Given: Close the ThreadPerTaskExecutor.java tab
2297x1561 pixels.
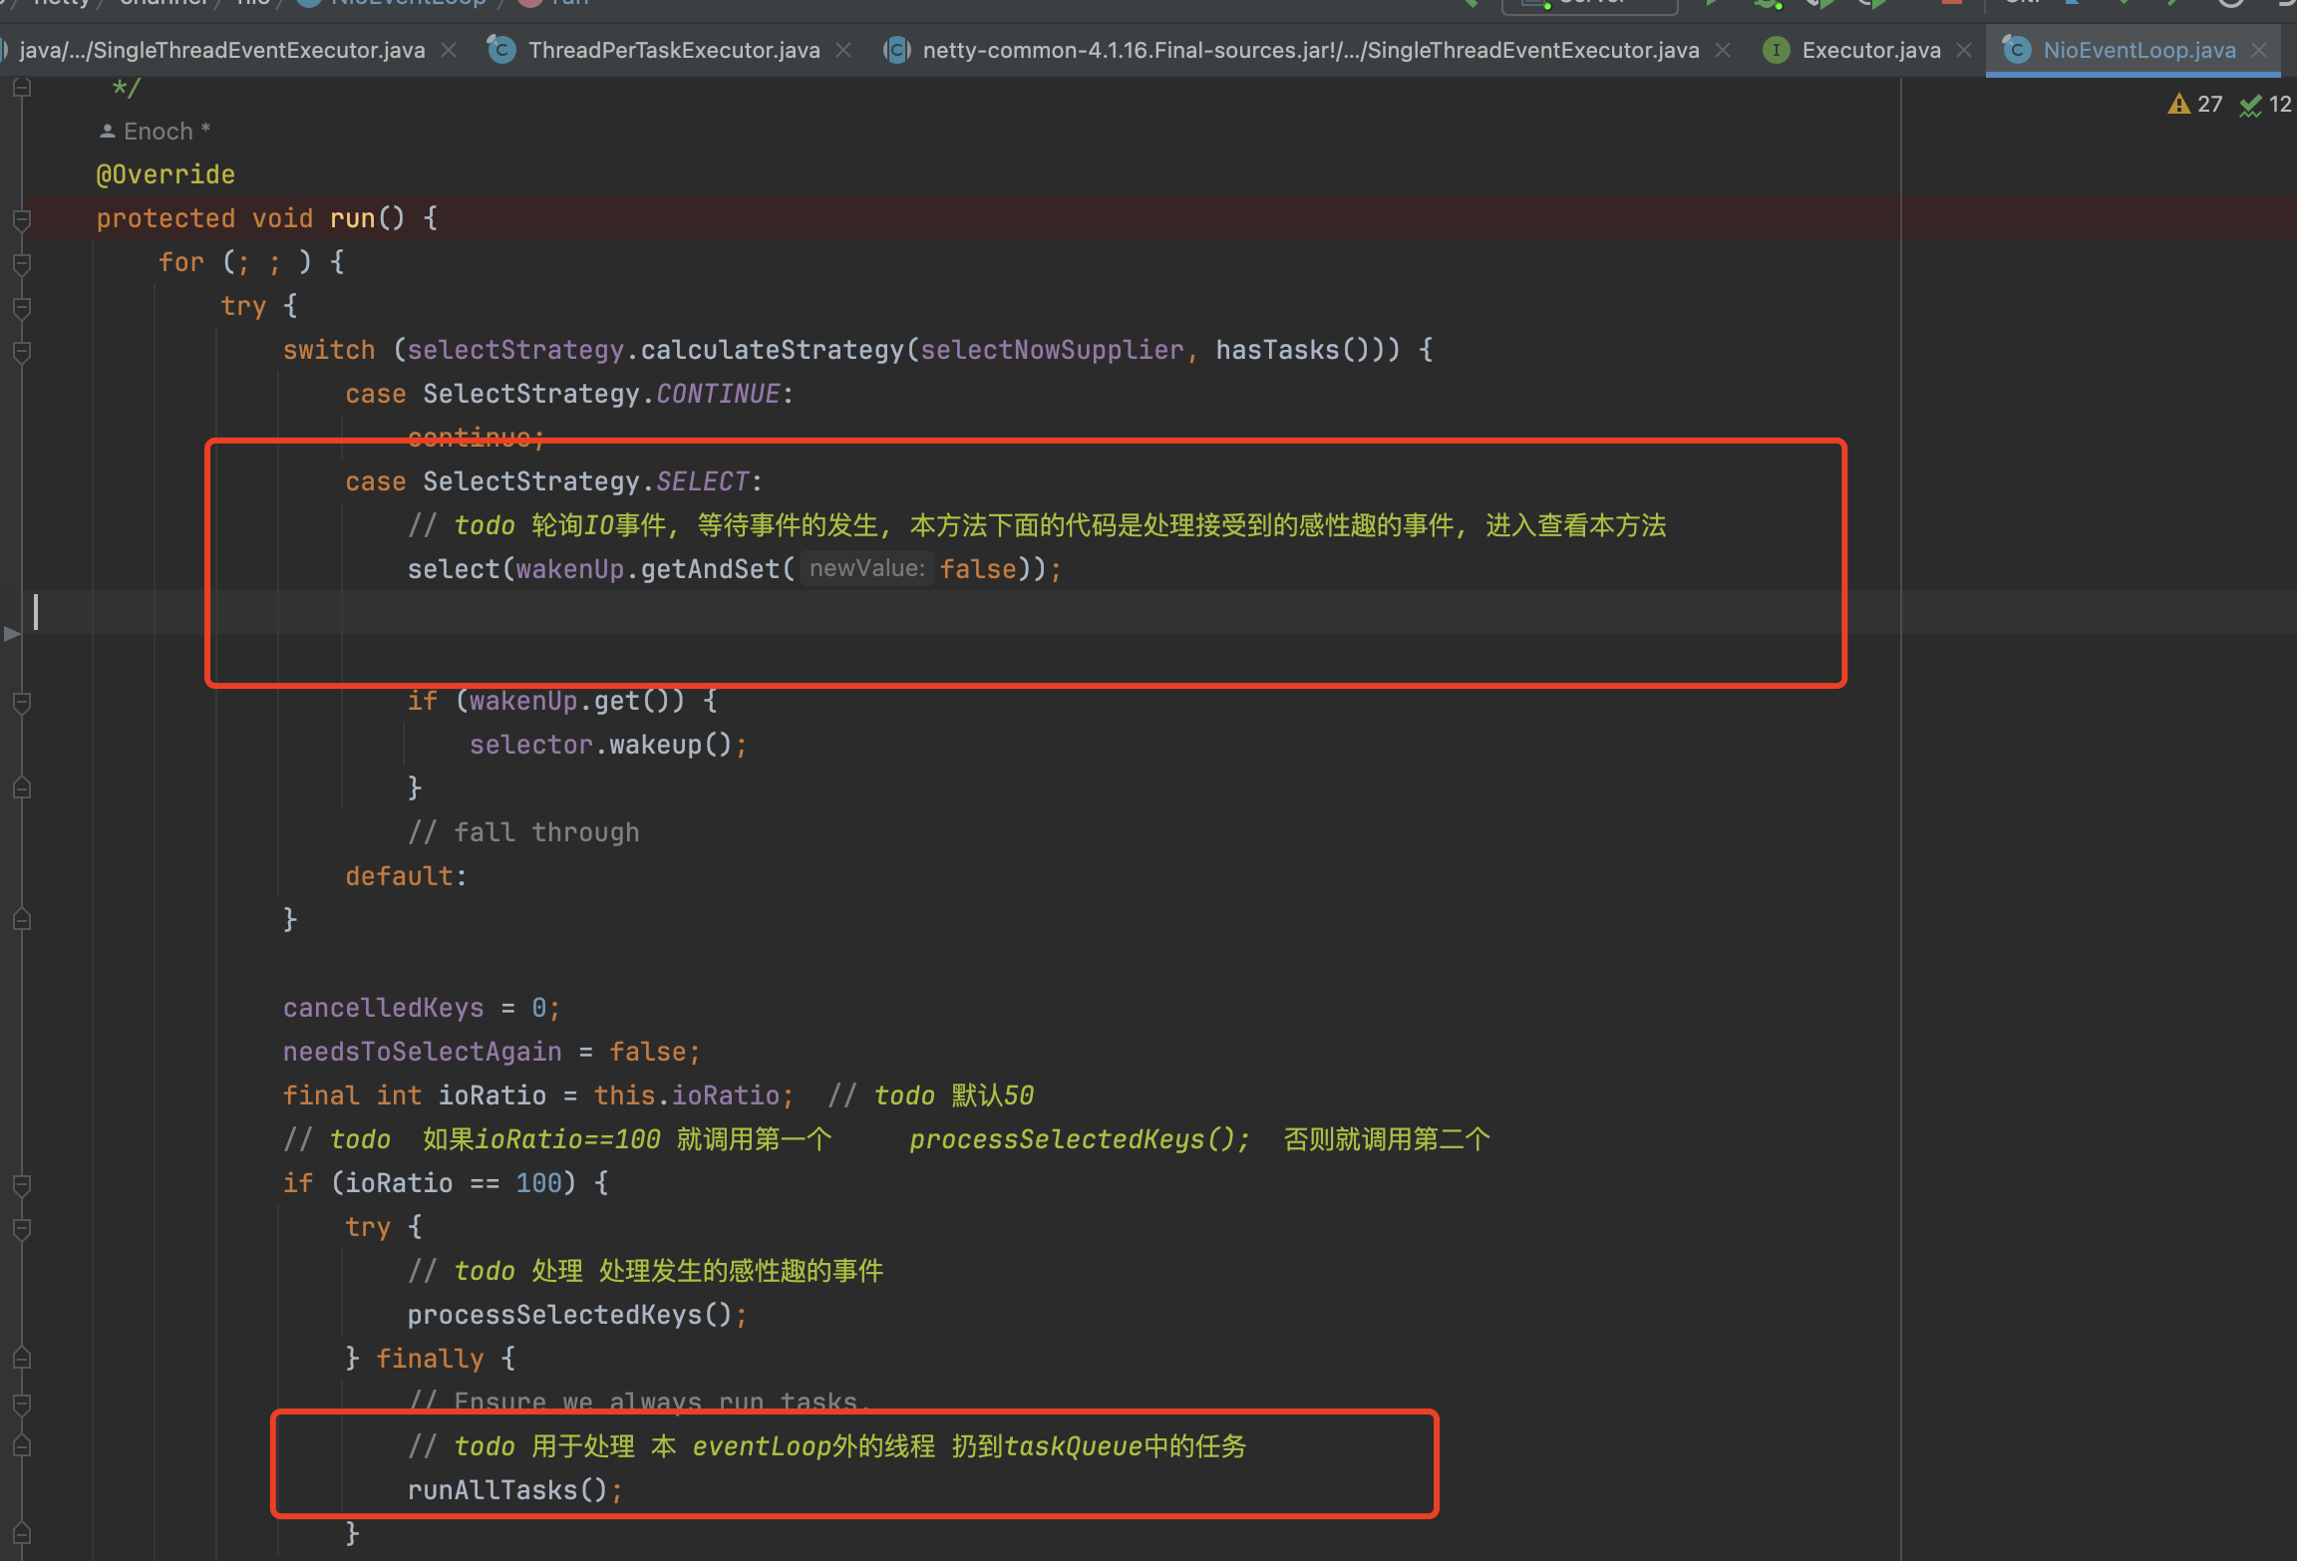Looking at the screenshot, I should 843,50.
